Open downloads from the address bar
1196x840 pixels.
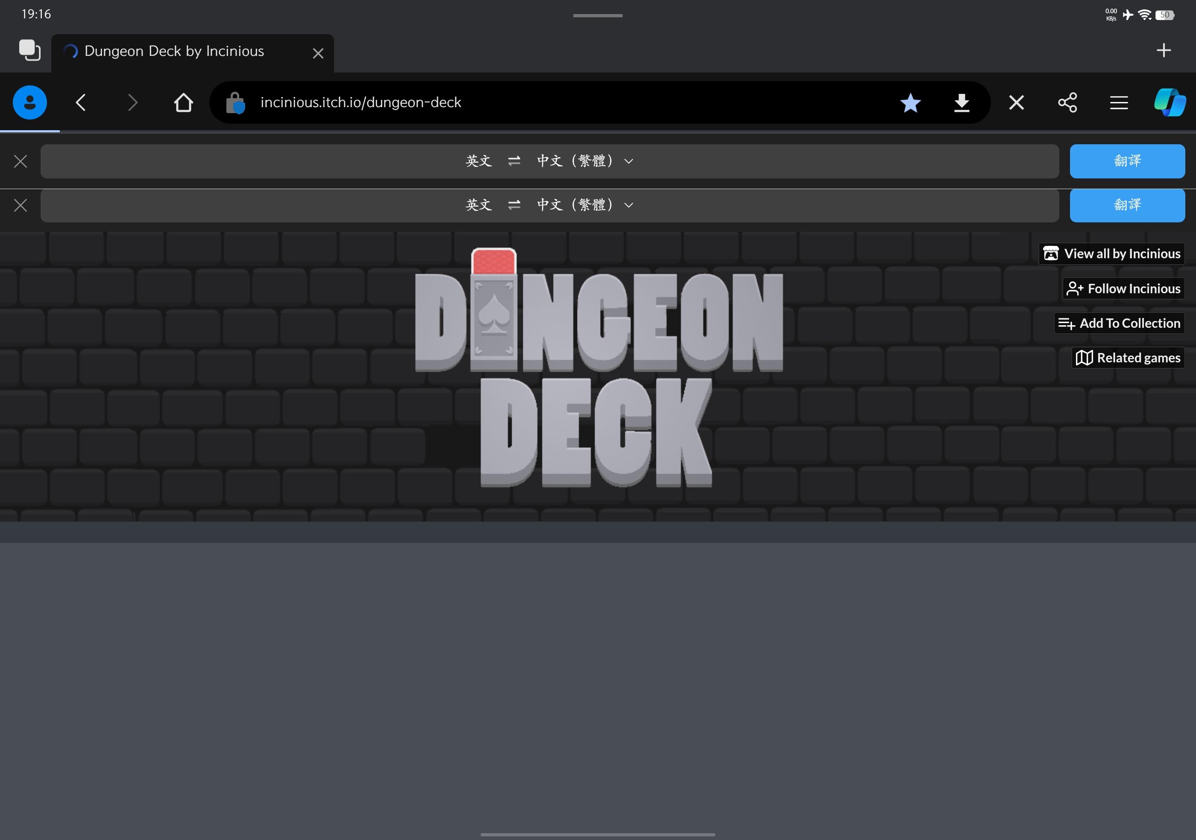click(961, 102)
